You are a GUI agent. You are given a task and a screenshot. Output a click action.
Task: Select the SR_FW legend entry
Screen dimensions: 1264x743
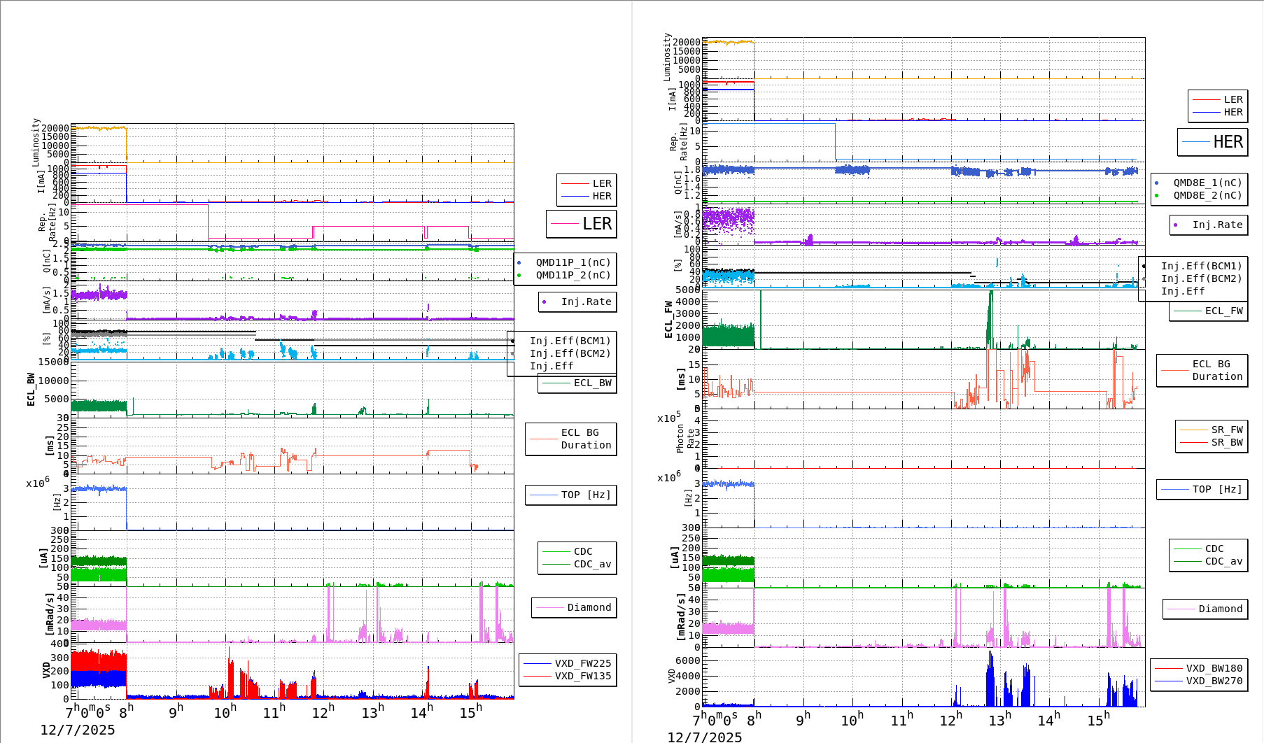coord(1226,430)
